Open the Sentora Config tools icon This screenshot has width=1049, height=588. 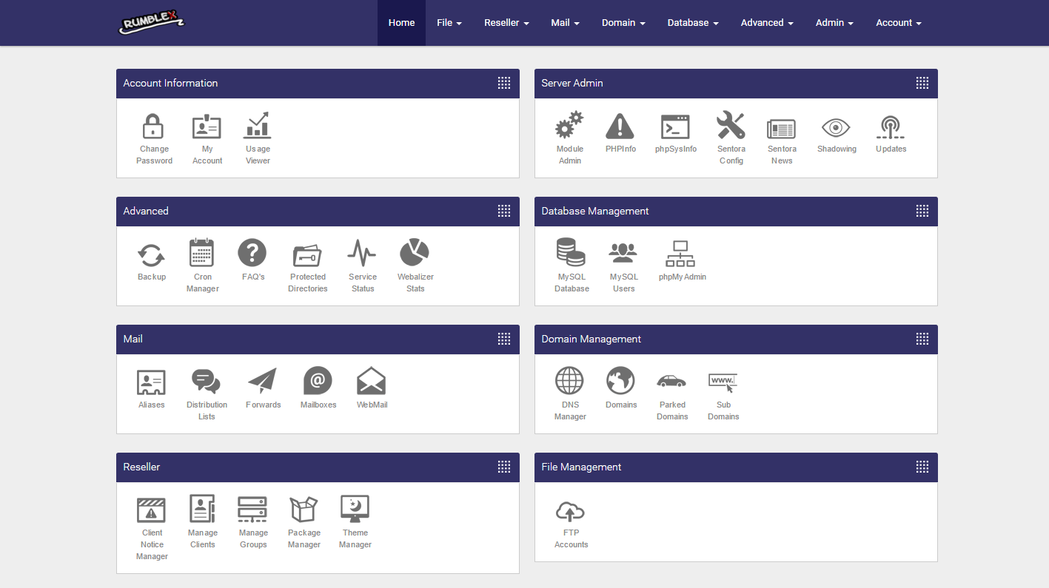[731, 126]
